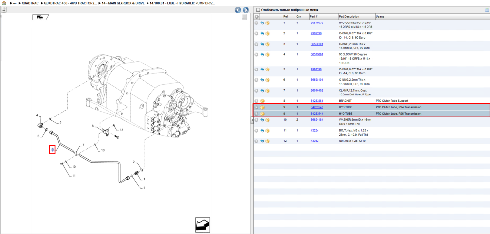
Task: Open part number 86579676 link
Action: [317, 23]
